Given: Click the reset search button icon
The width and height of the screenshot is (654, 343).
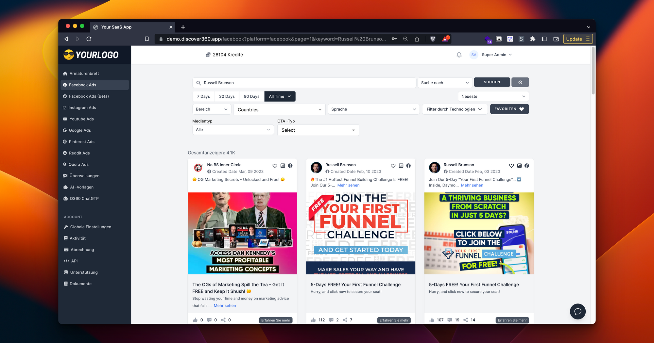Looking at the screenshot, I should (x=520, y=82).
